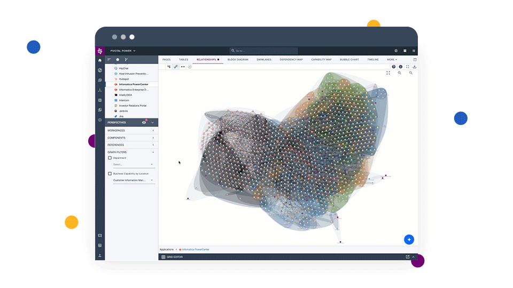513x288 pixels.
Task: Open the Pivotal Power workspace dropdown
Action: pos(123,51)
